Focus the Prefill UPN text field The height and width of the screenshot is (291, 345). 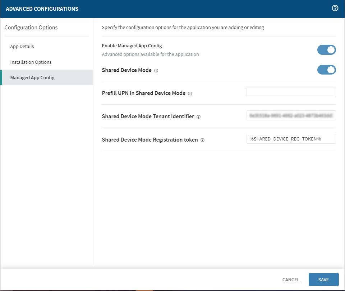(291, 92)
